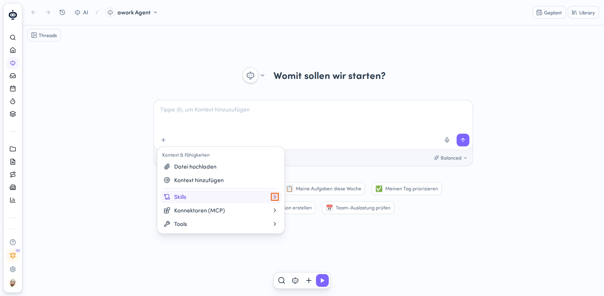The image size is (604, 296).
Task: Open the Konnektoren (MCP) menu entry
Action: 221,210
